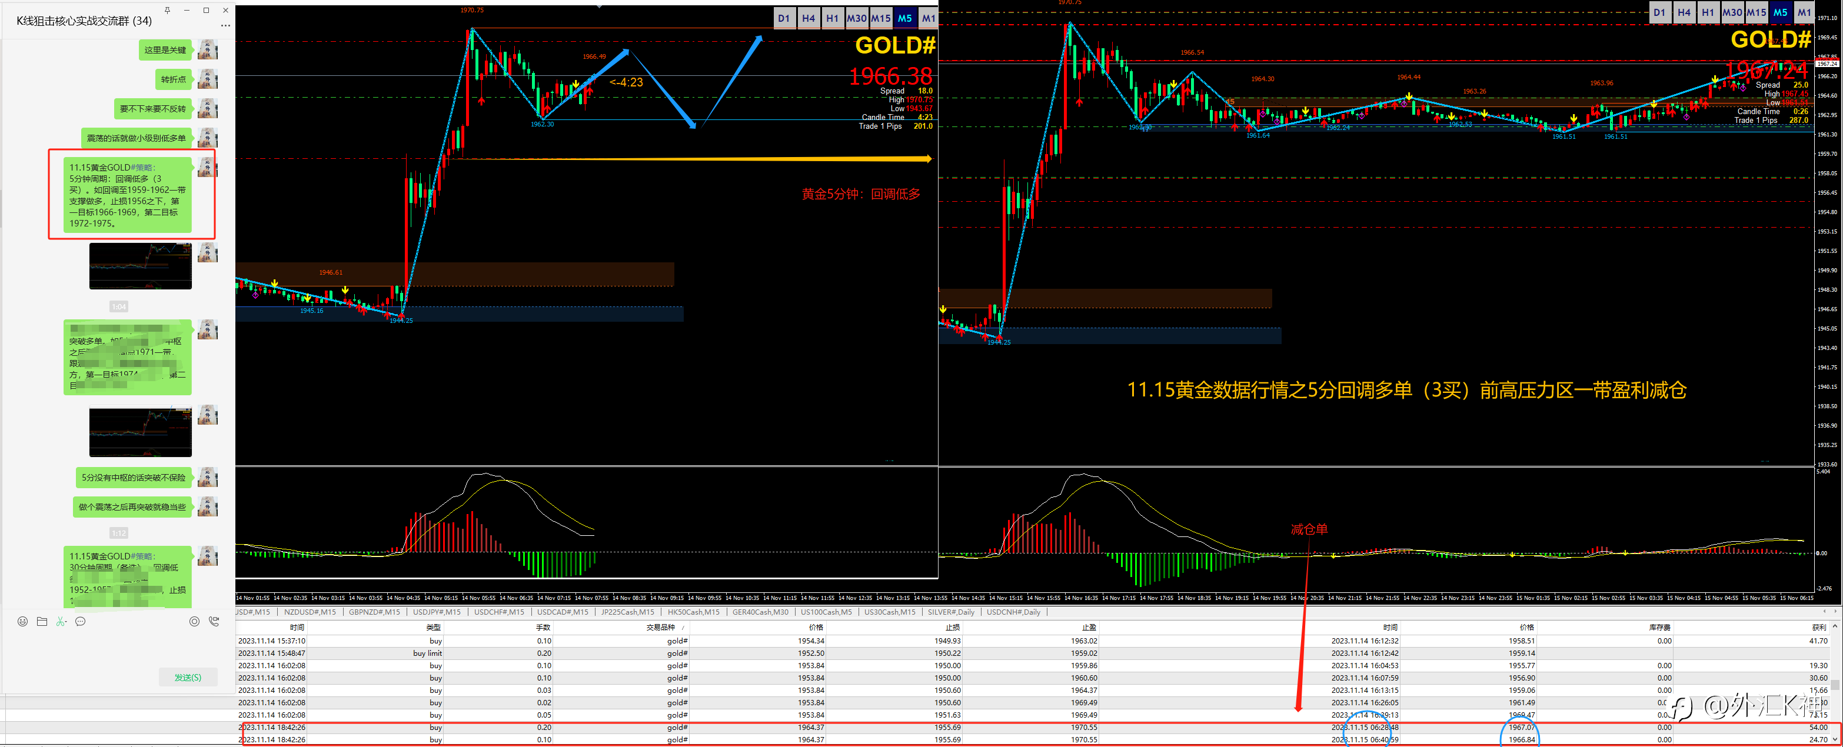1843x747 pixels.
Task: Sort trade history by 止损 column
Action: click(895, 628)
